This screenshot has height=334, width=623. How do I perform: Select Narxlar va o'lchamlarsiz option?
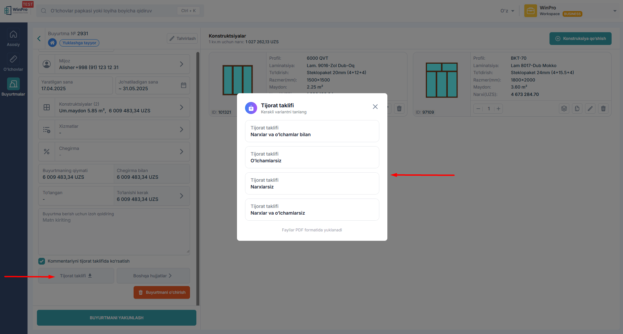[312, 210]
